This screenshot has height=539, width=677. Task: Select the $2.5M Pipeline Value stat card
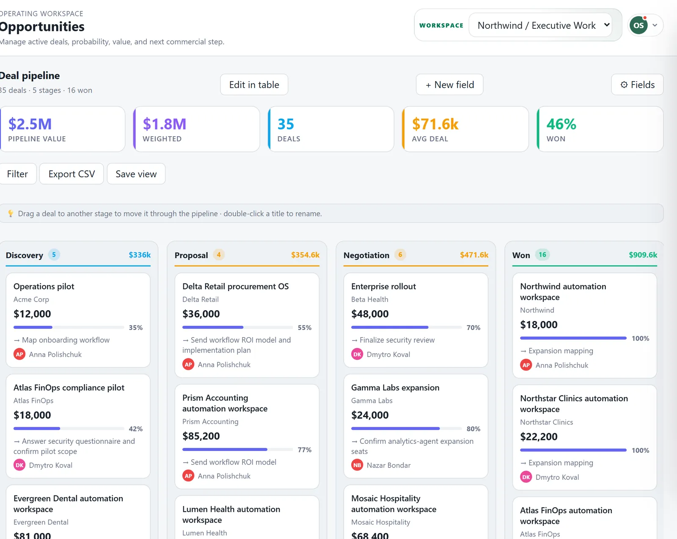point(62,129)
